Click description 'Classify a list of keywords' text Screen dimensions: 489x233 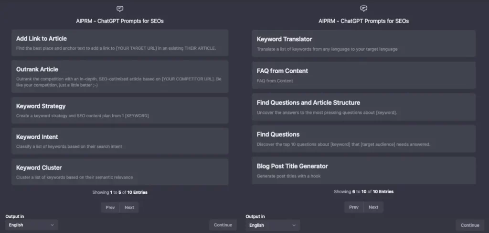tap(69, 146)
